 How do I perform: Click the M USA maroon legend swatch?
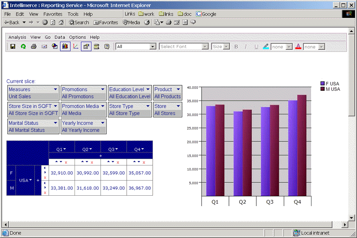click(x=322, y=89)
